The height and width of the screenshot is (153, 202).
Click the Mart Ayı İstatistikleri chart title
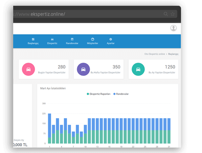point(53,88)
